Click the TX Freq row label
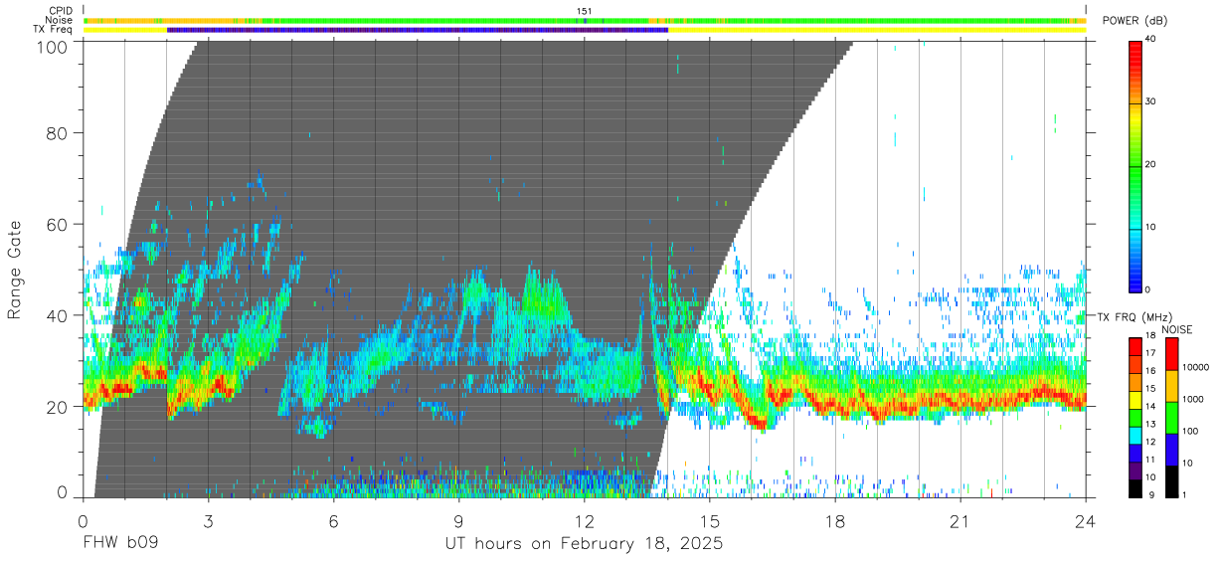 tap(54, 30)
